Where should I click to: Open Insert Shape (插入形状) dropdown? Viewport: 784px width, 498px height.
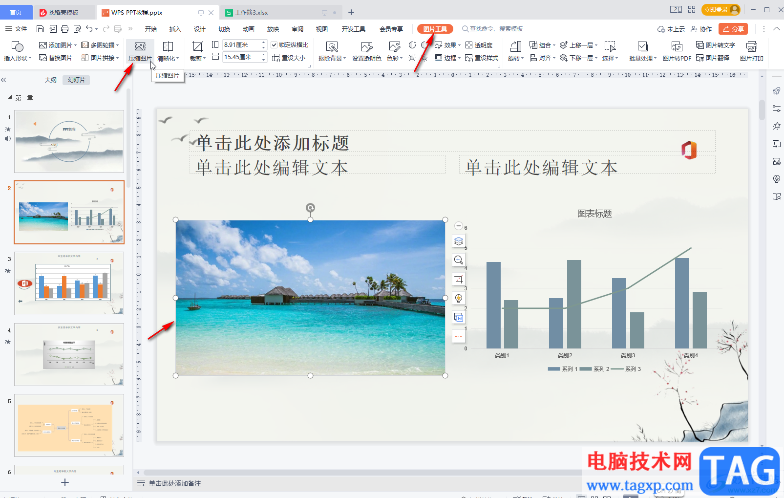[17, 51]
